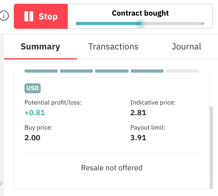The image size is (218, 196).
Task: Click the pause icon in Stop button
Action: point(29,16)
